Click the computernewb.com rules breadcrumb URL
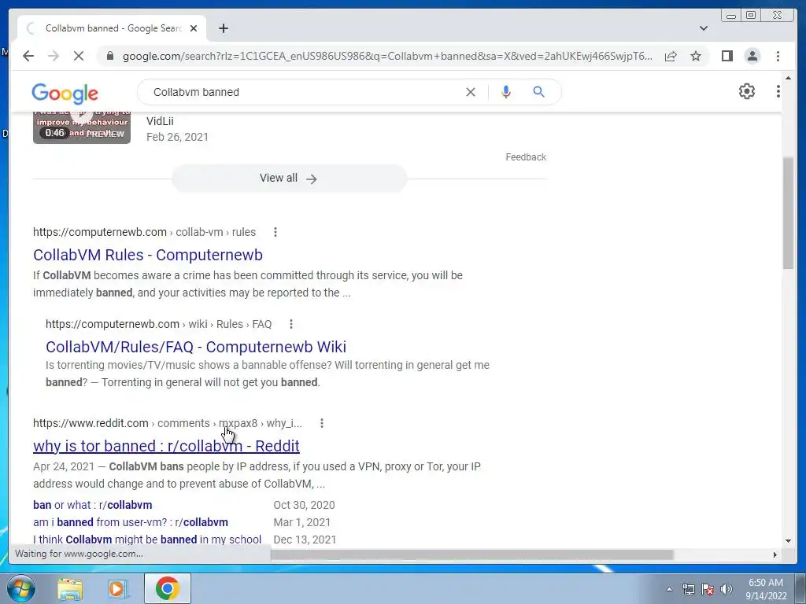This screenshot has height=604, width=806. pyautogui.click(x=145, y=232)
